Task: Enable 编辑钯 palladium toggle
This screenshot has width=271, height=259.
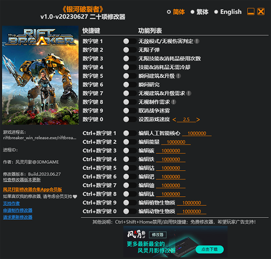Action: [x=130, y=176]
